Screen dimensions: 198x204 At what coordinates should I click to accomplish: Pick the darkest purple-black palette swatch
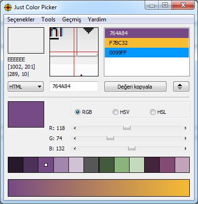pyautogui.click(x=16, y=165)
